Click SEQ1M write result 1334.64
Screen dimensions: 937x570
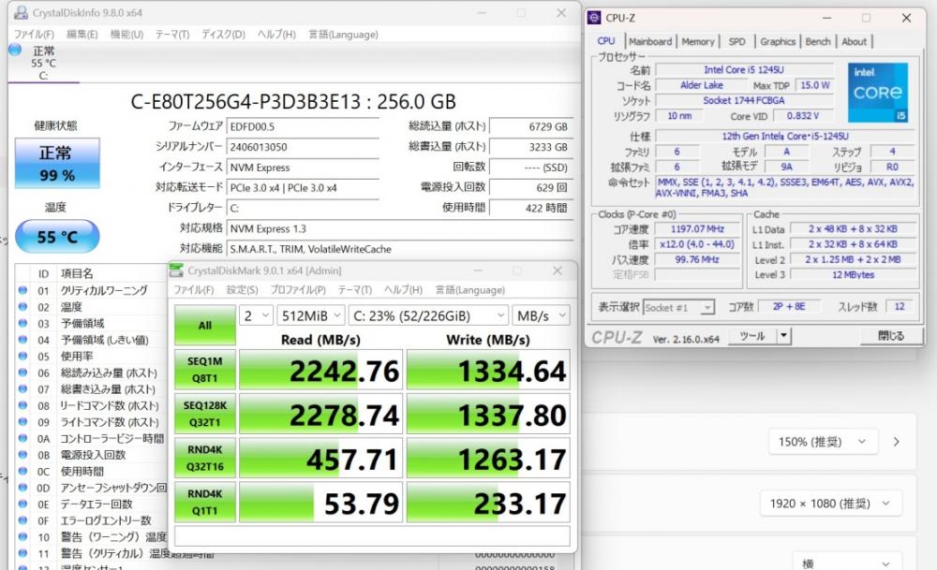(x=488, y=370)
